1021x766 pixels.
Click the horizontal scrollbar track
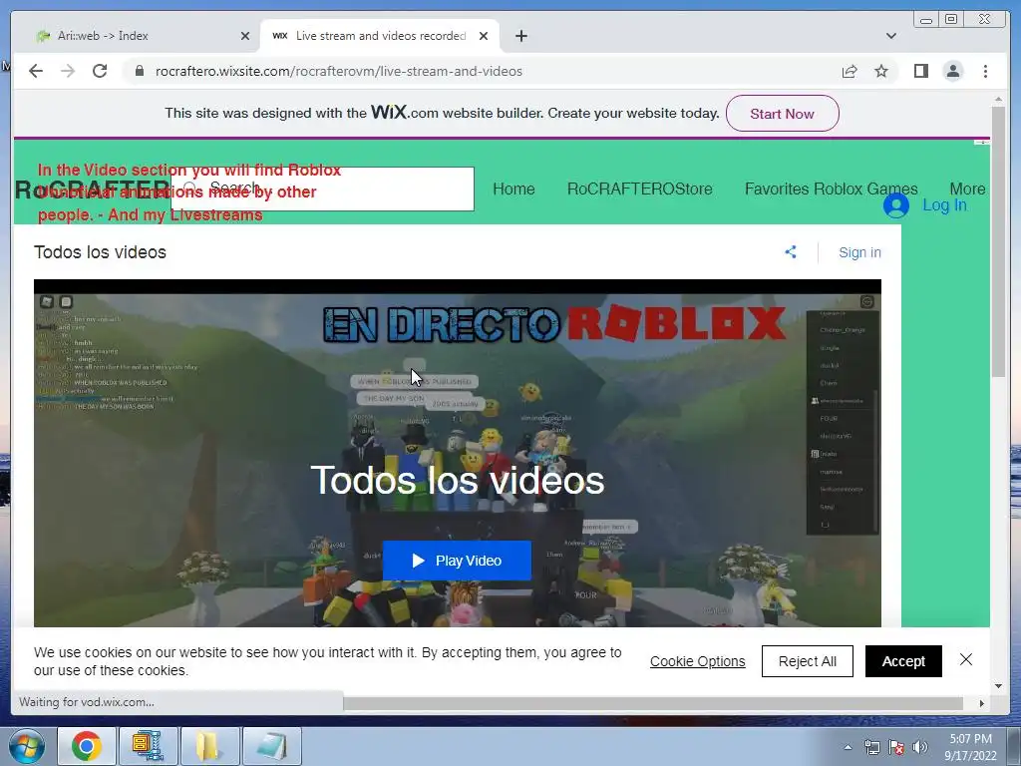click(653, 703)
